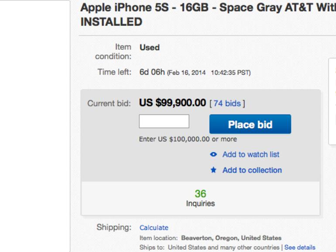
Task: Click the 6d 06h time left value
Action: click(152, 72)
